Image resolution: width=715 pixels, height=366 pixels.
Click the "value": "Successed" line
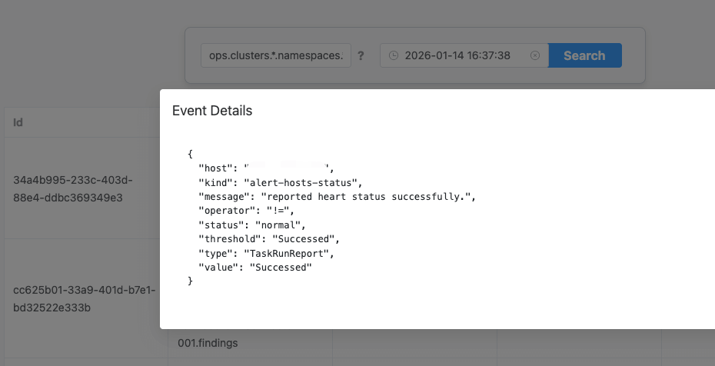[x=255, y=267]
